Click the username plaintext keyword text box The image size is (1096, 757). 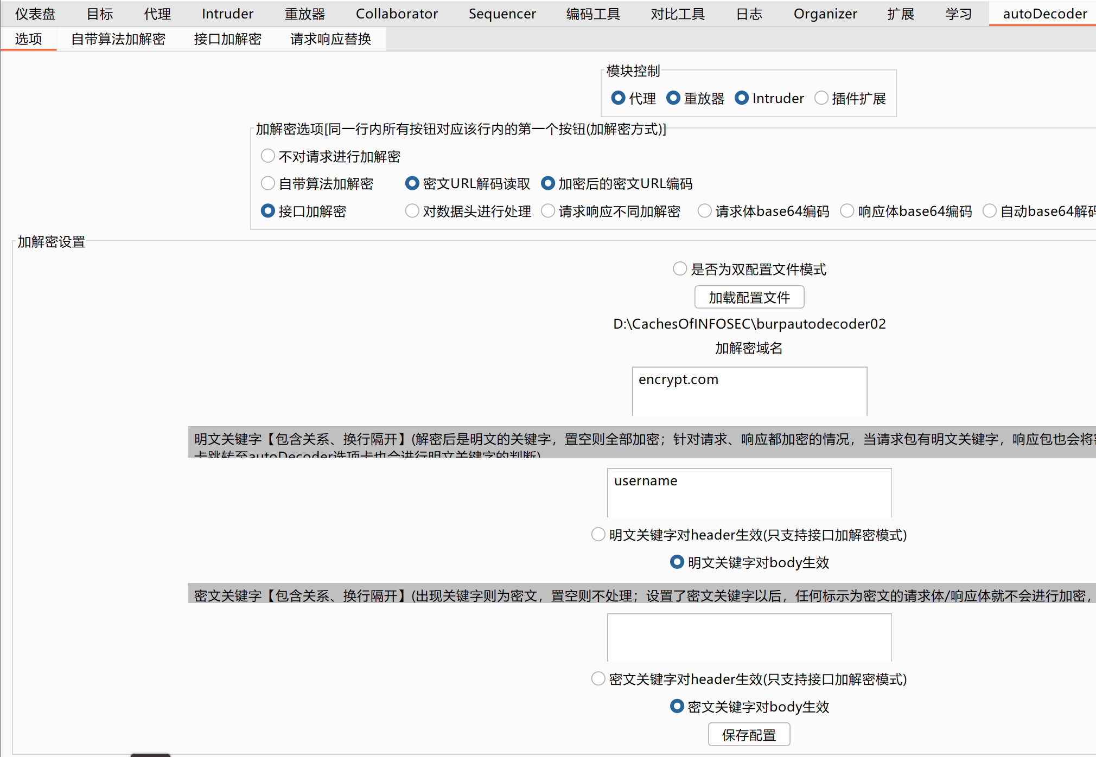(x=749, y=492)
